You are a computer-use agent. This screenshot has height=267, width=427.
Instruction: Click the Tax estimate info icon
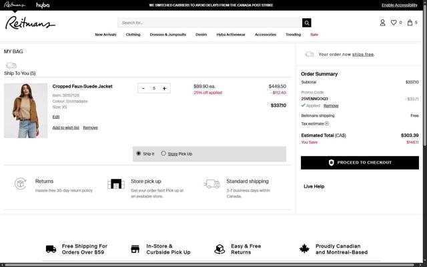pos(327,123)
